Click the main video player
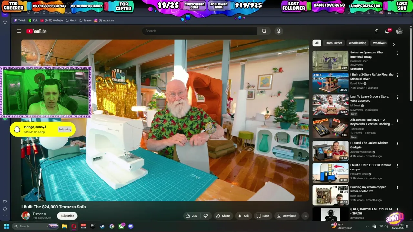The height and width of the screenshot is (232, 413). pyautogui.click(x=165, y=120)
